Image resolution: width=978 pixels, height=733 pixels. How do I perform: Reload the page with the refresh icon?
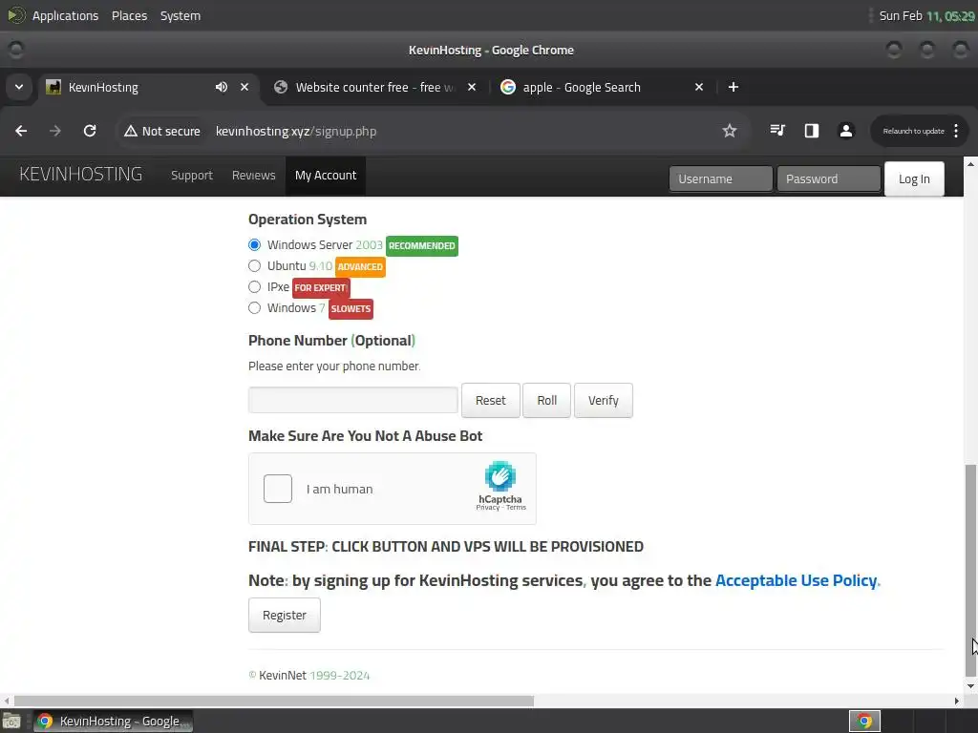click(90, 131)
